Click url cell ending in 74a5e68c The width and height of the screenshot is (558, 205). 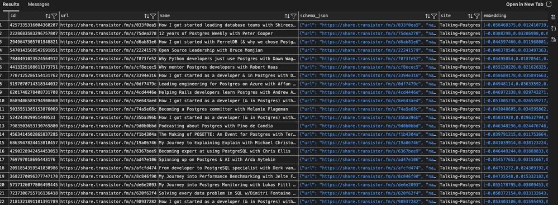[x=108, y=109]
